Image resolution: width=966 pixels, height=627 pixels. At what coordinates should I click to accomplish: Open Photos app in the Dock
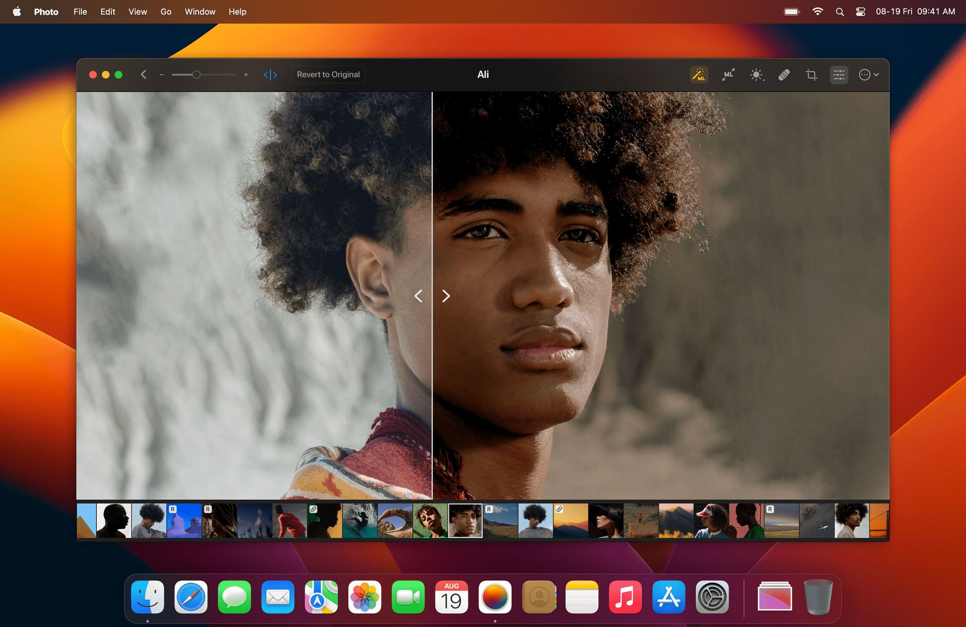coord(363,597)
